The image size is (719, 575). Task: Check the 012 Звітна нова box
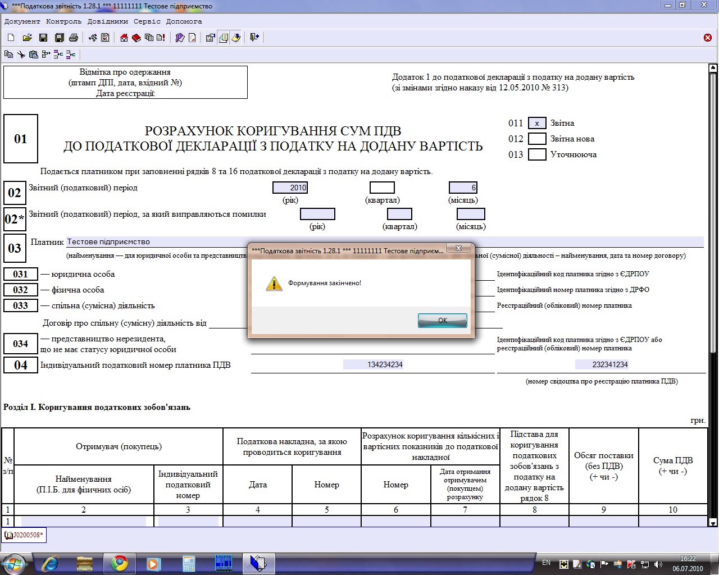coord(537,139)
